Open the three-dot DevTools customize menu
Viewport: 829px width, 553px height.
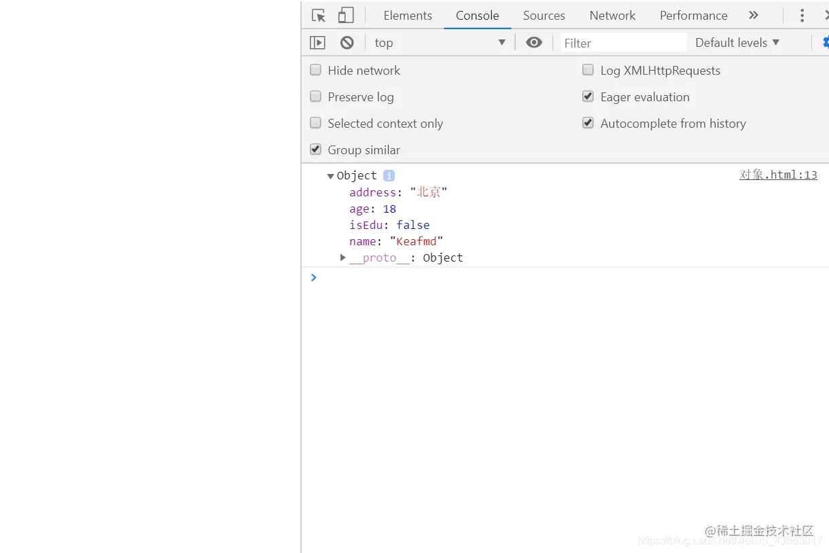(802, 16)
